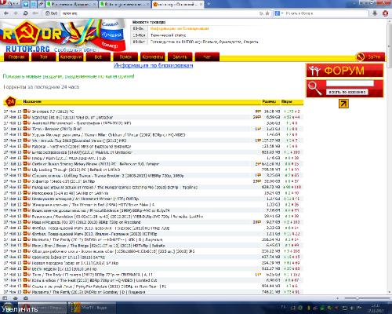Open the The Heat Unrated Cut torrent title

pos(94,280)
